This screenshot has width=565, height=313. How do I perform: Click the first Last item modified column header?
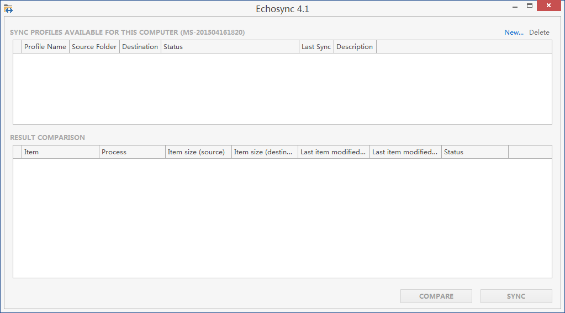[334, 152]
